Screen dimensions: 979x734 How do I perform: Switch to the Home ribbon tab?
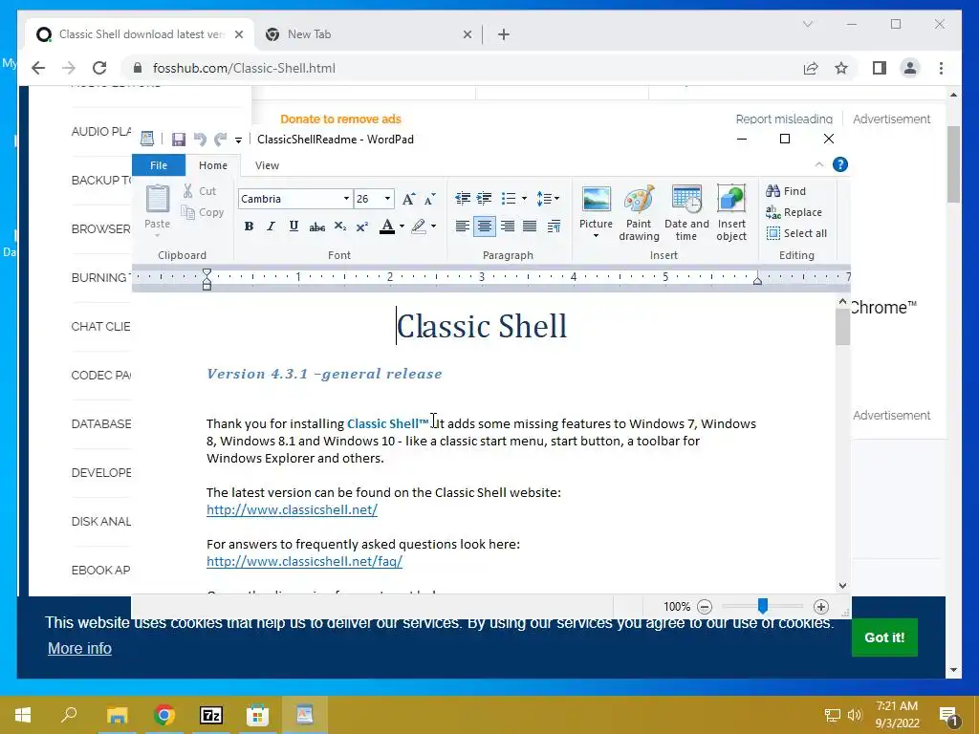tap(213, 165)
